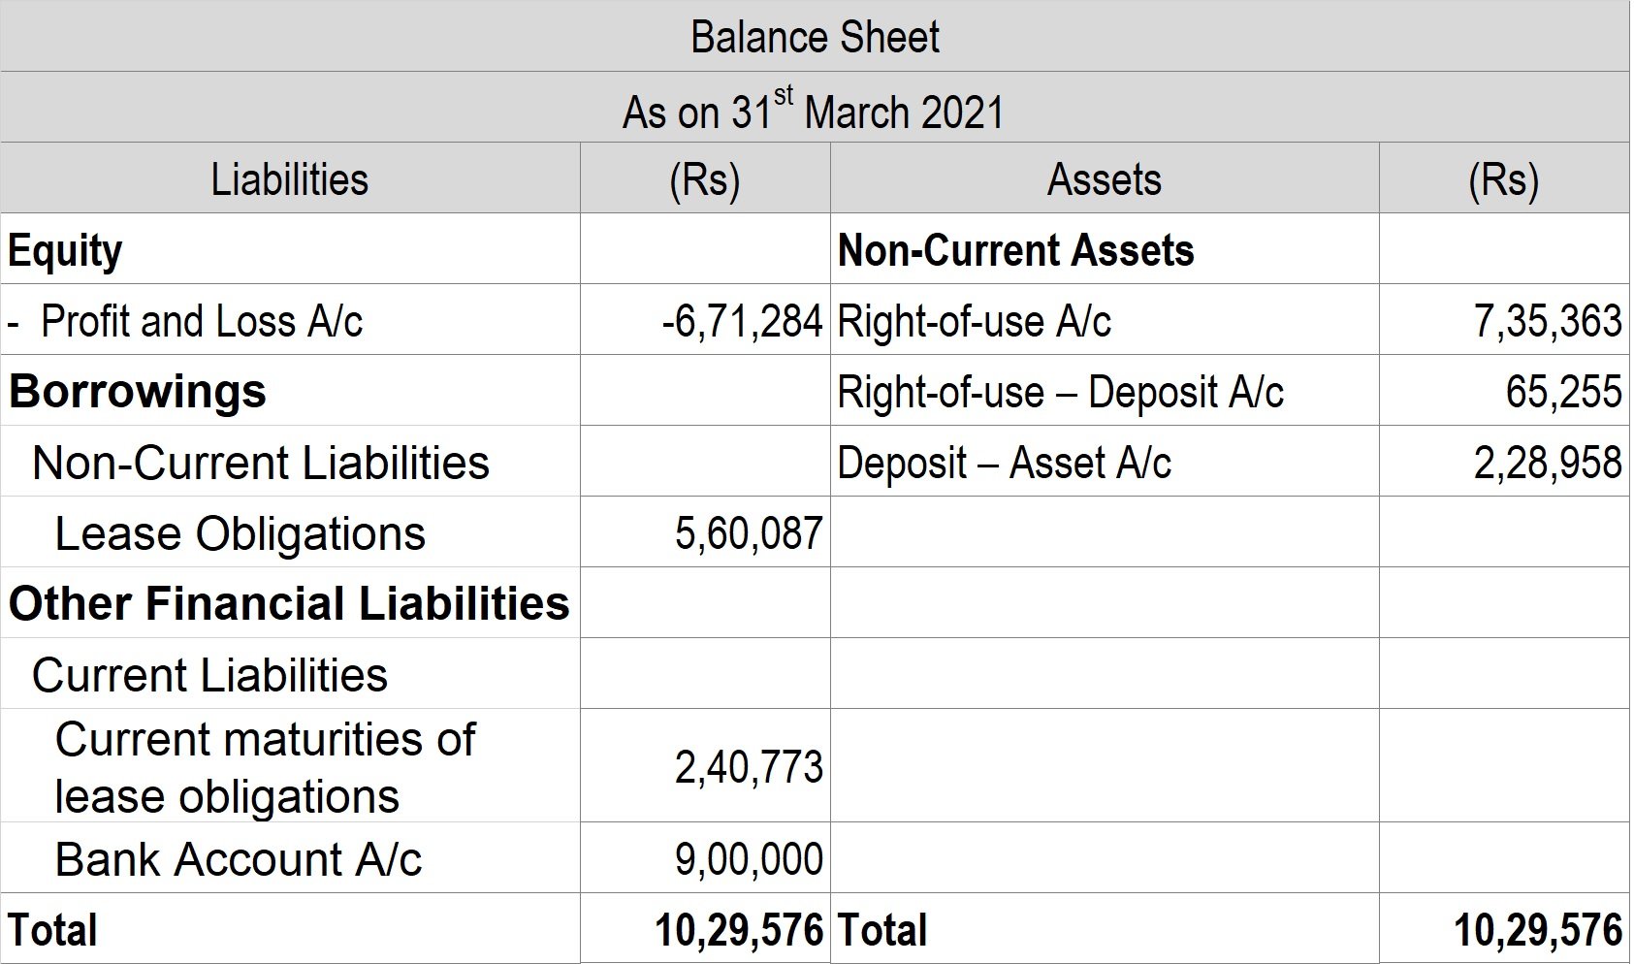
Task: Click the liabilities Total of 10,29,576
Action: [741, 929]
